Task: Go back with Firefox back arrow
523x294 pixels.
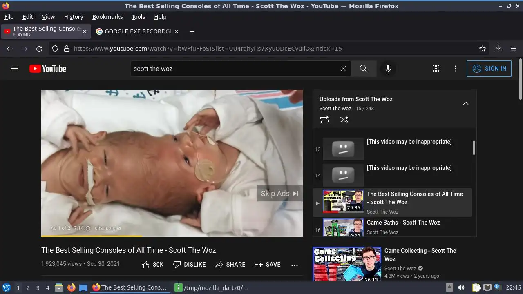Action: pos(10,49)
